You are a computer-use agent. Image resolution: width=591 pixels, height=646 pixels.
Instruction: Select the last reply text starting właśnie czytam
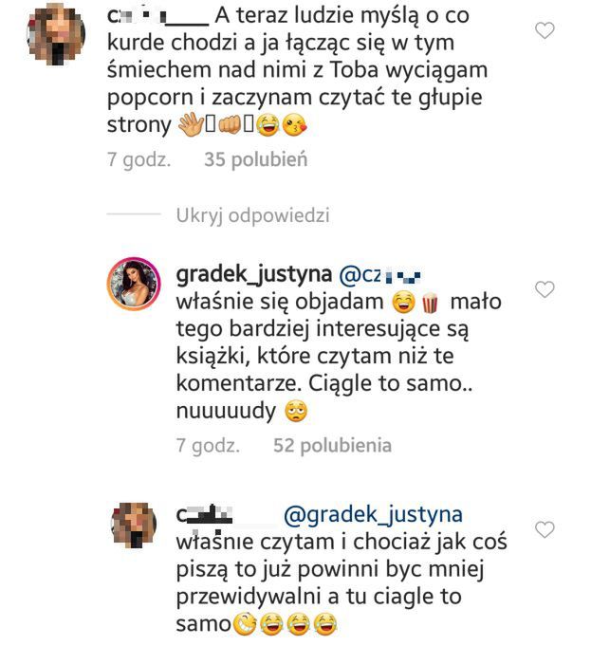[x=332, y=570]
